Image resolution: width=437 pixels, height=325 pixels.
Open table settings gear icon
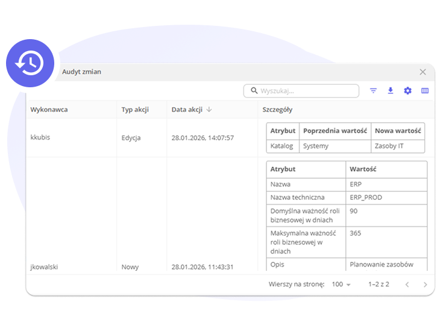click(407, 91)
